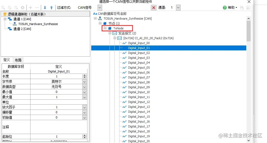Click the 名称 value Digital_Input_01 field
The width and height of the screenshot is (267, 143).
pos(59,71)
